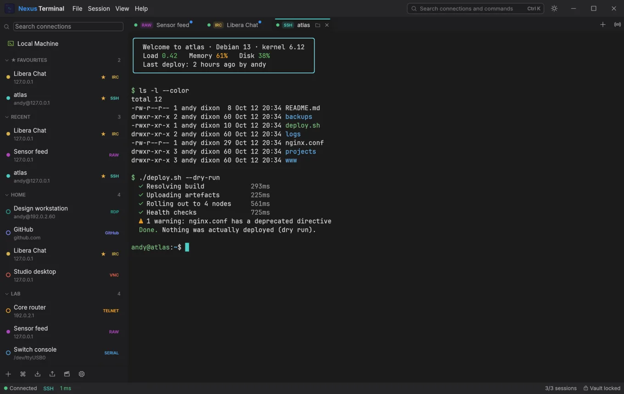Open Local Machine terminal

[x=64, y=44]
